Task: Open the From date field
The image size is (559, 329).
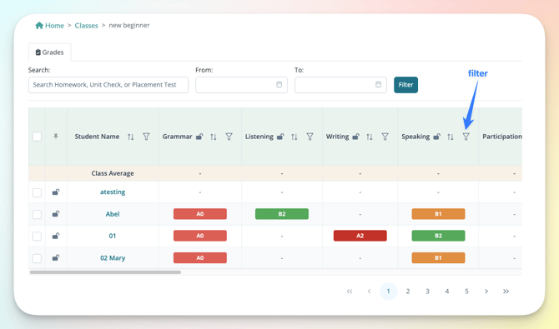Action: [x=241, y=85]
